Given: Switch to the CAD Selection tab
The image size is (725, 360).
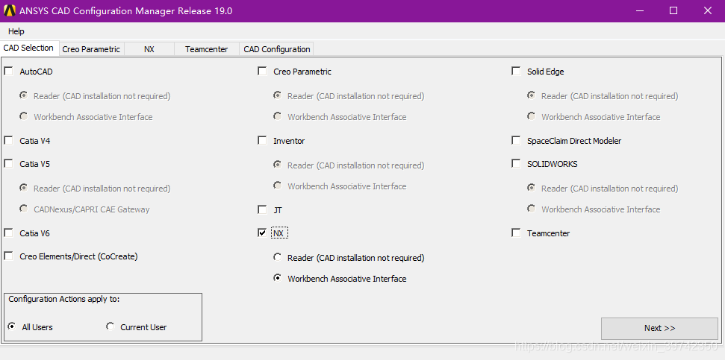Looking at the screenshot, I should pos(28,48).
